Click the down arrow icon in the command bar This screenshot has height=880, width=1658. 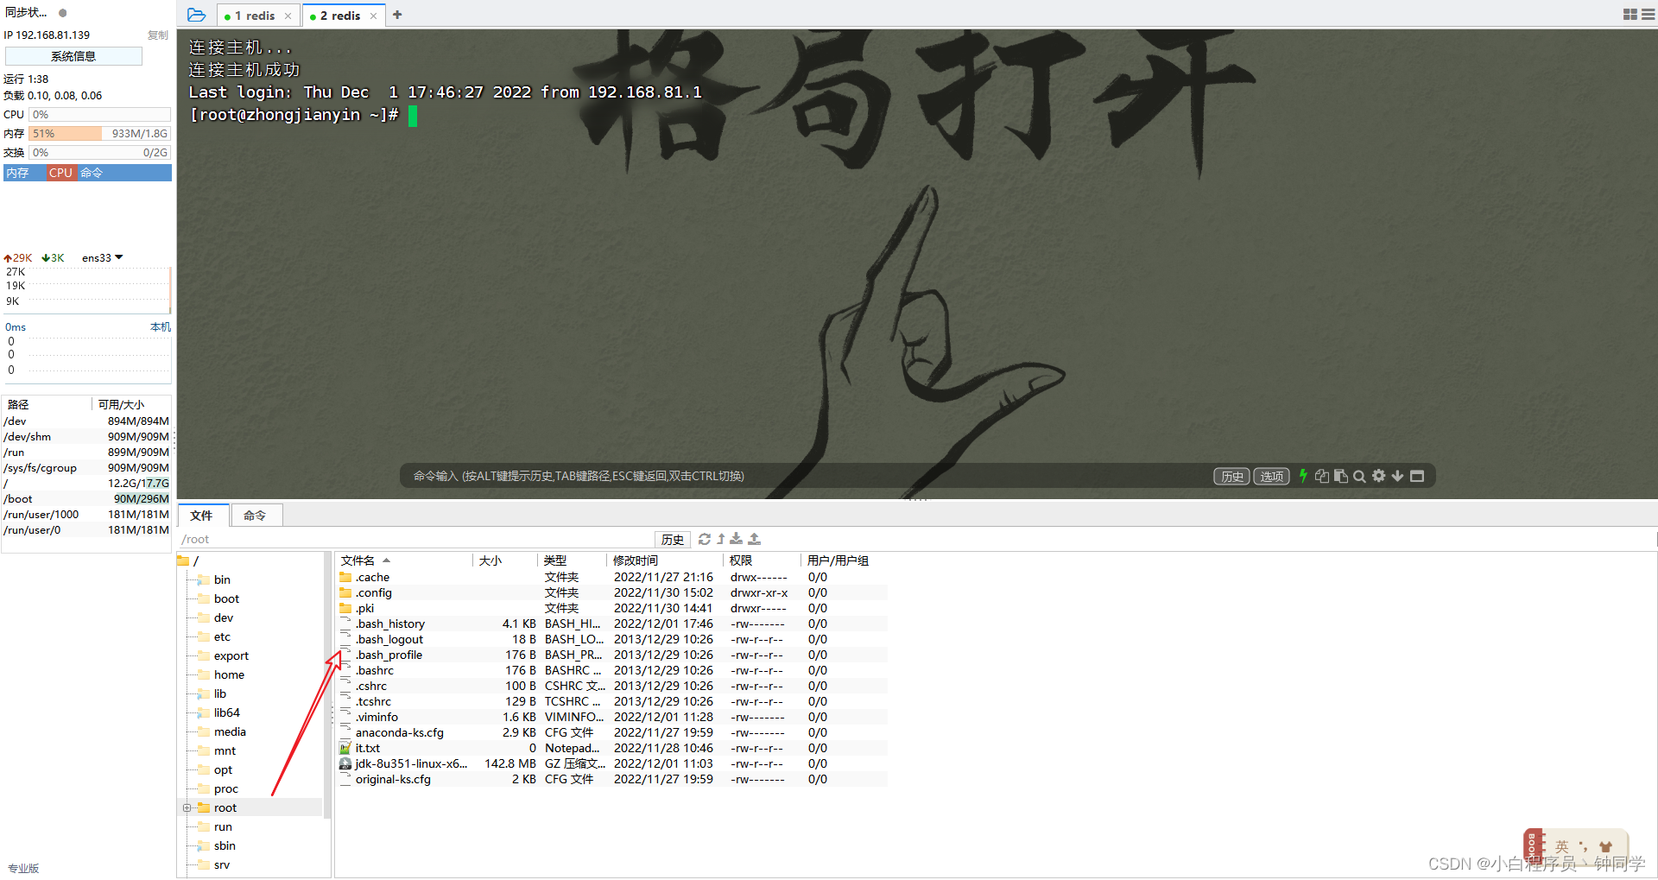click(x=1397, y=476)
